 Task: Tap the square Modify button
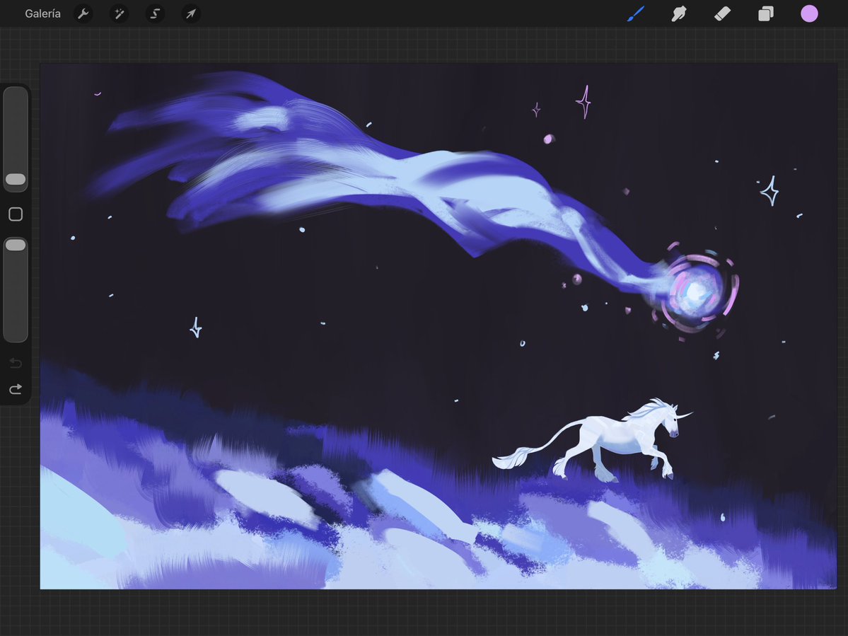(x=16, y=214)
